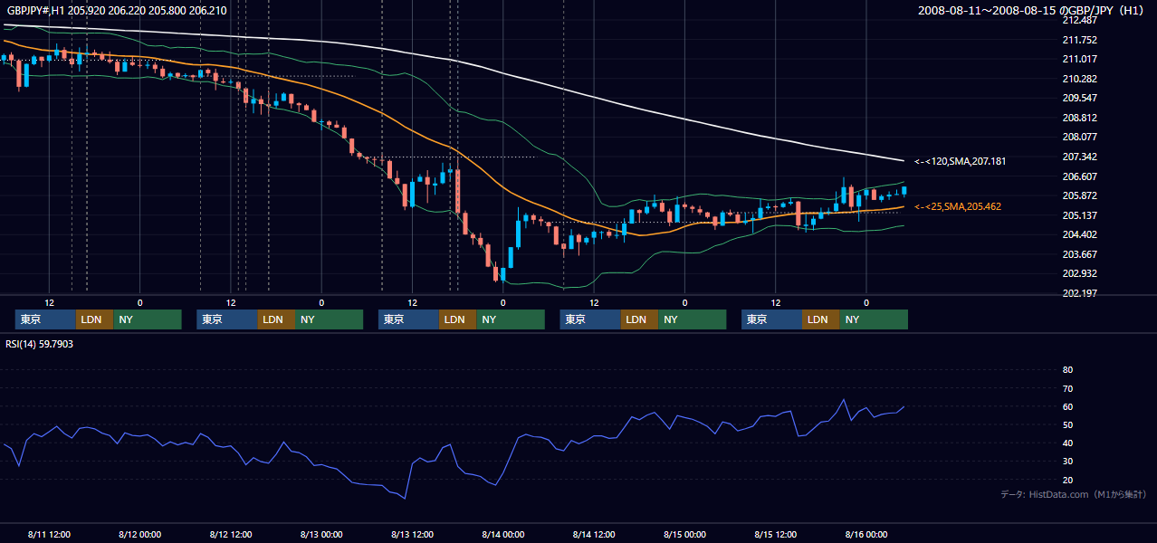Select the 8/15 00:00 time axis label
The height and width of the screenshot is (543, 1157).
684,535
